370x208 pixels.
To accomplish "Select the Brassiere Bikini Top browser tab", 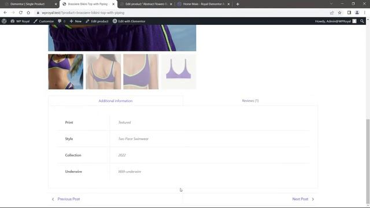I will 88,4.
